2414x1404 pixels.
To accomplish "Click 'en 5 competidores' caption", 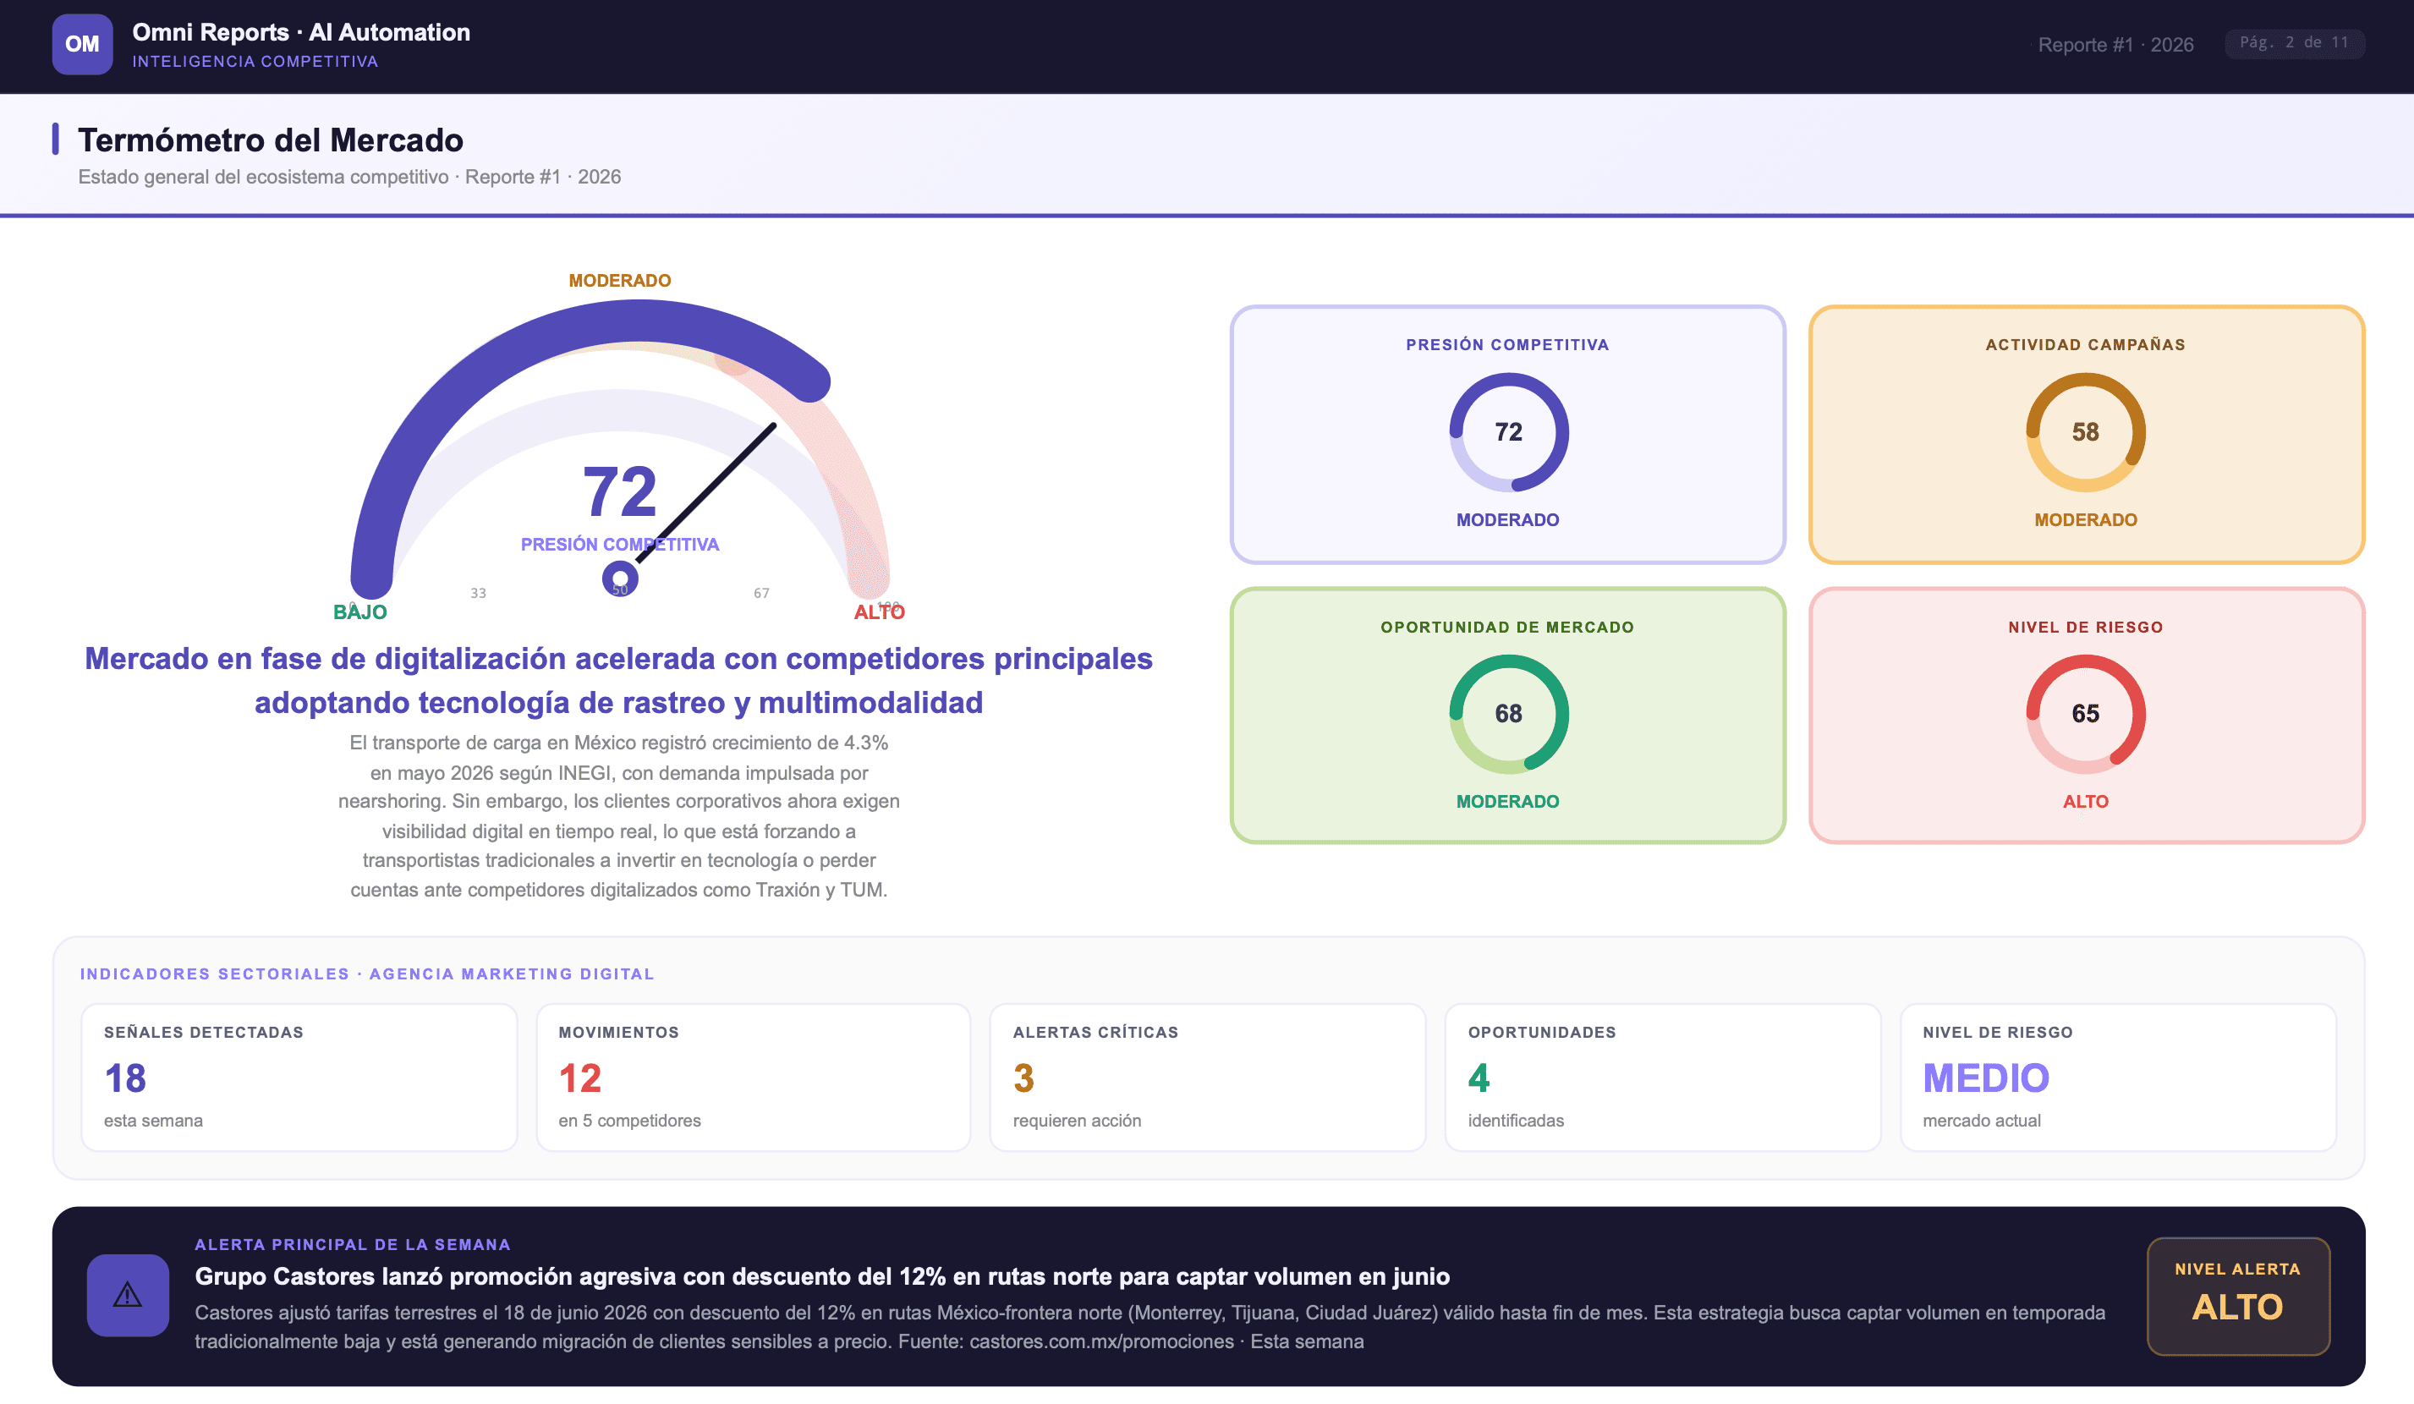I will pyautogui.click(x=629, y=1121).
